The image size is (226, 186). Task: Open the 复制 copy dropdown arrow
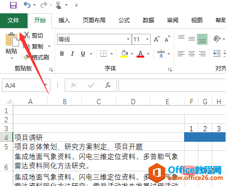pyautogui.click(x=49, y=47)
